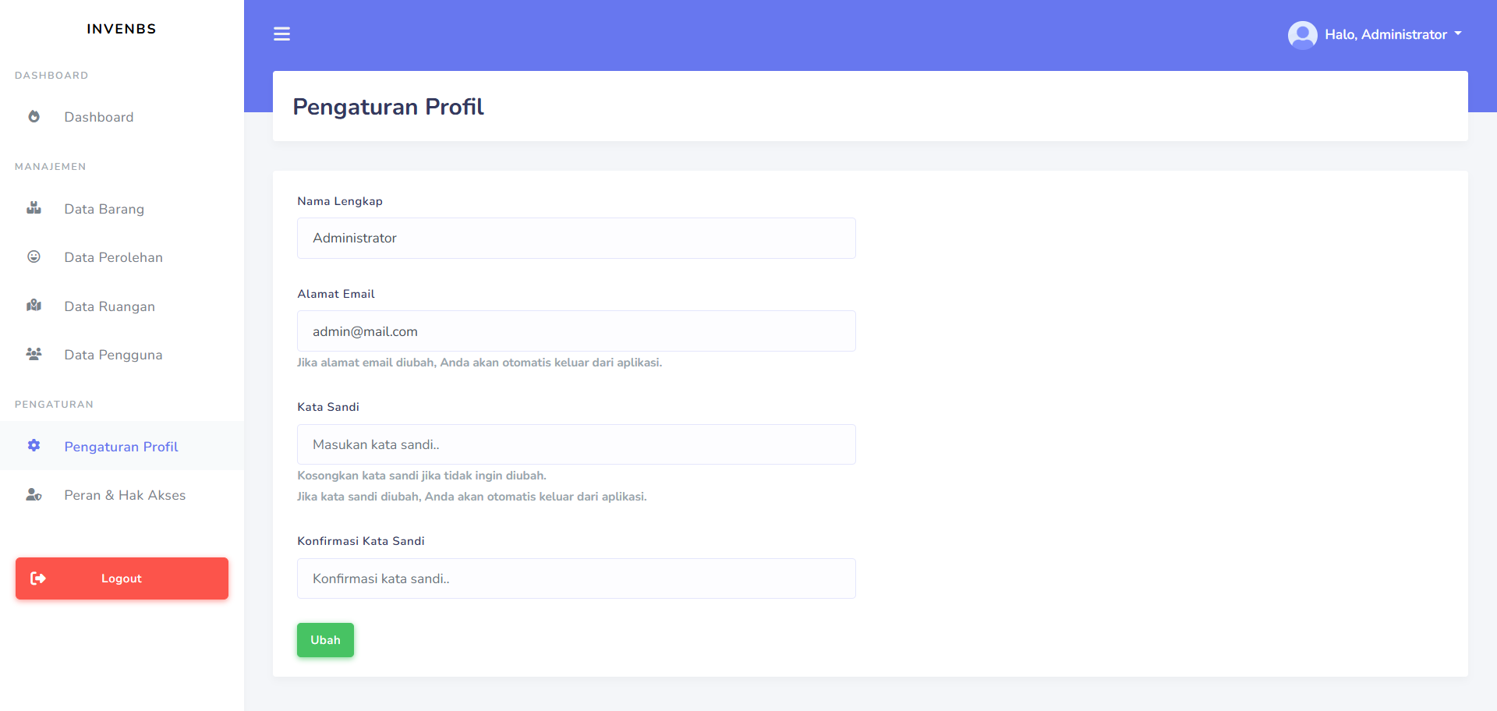This screenshot has height=711, width=1497.
Task: Click the Data Ruangan map icon
Action: pos(34,306)
